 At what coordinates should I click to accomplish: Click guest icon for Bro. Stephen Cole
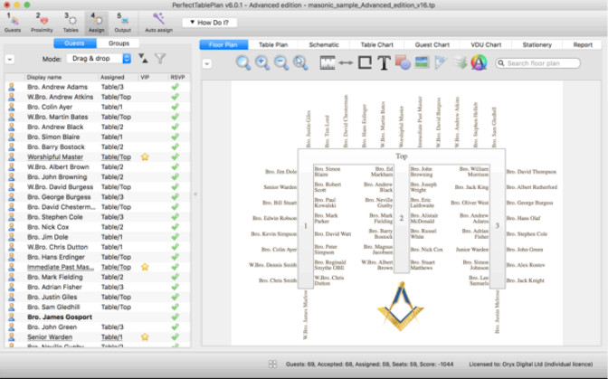[12, 217]
